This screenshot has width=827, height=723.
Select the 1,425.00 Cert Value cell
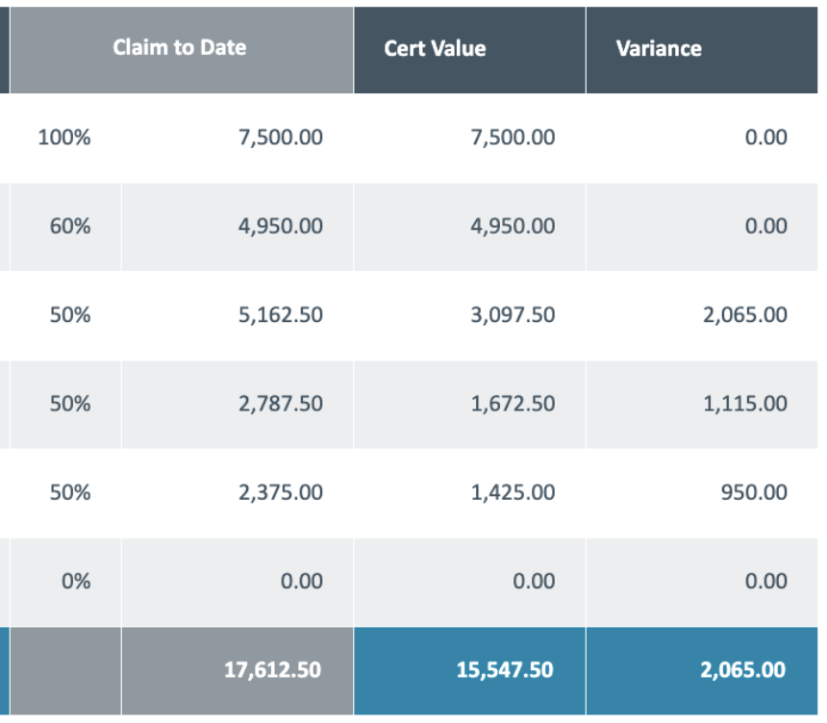coord(513,493)
